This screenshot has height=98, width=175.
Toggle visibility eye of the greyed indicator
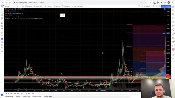pos(18,17)
